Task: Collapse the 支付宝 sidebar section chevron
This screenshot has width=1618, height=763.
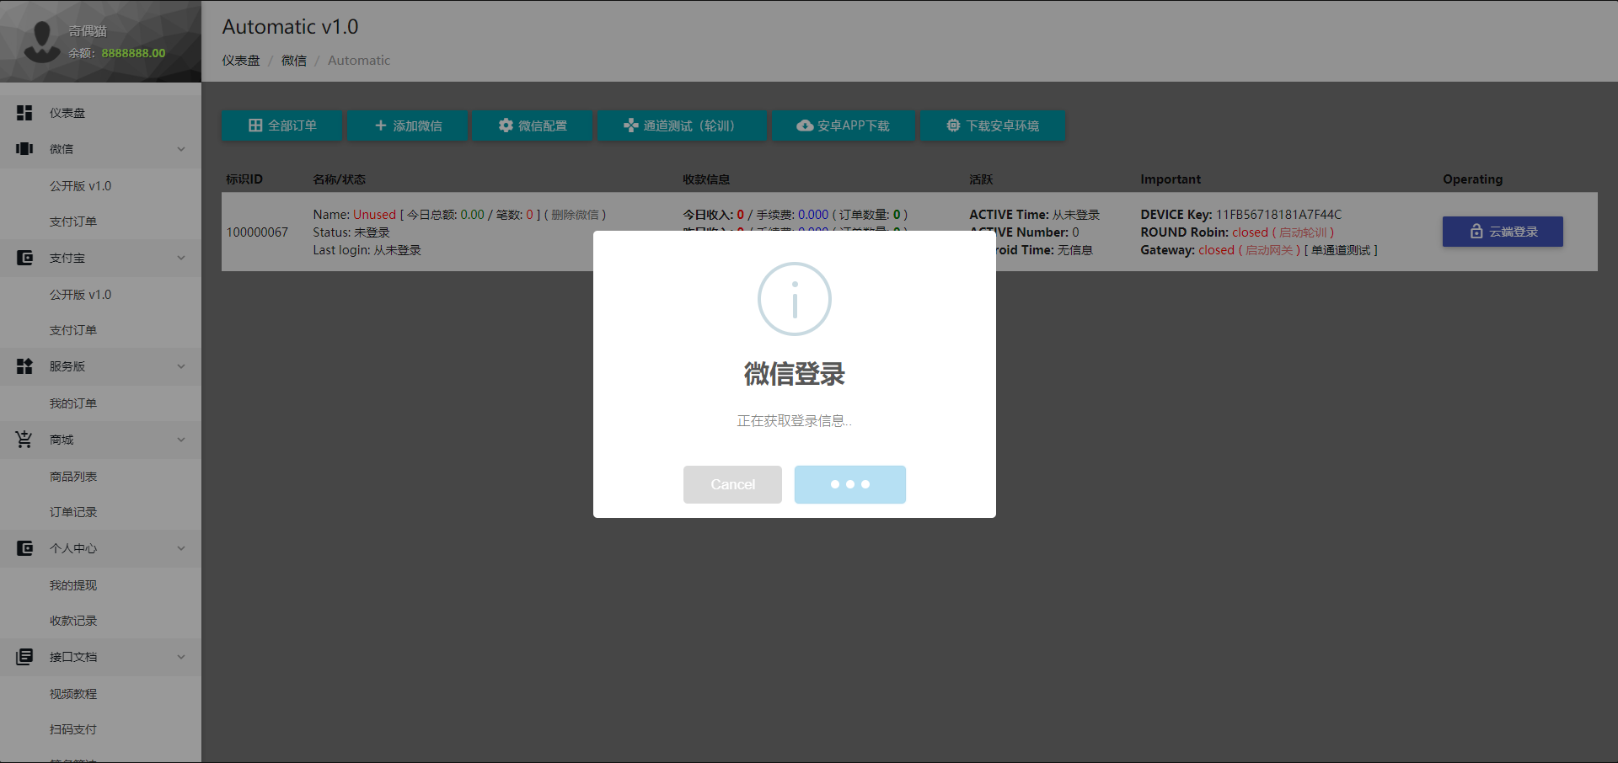Action: [181, 258]
